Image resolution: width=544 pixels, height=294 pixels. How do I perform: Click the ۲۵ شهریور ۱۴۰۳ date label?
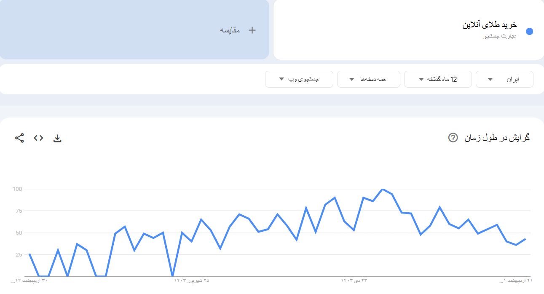click(x=192, y=281)
